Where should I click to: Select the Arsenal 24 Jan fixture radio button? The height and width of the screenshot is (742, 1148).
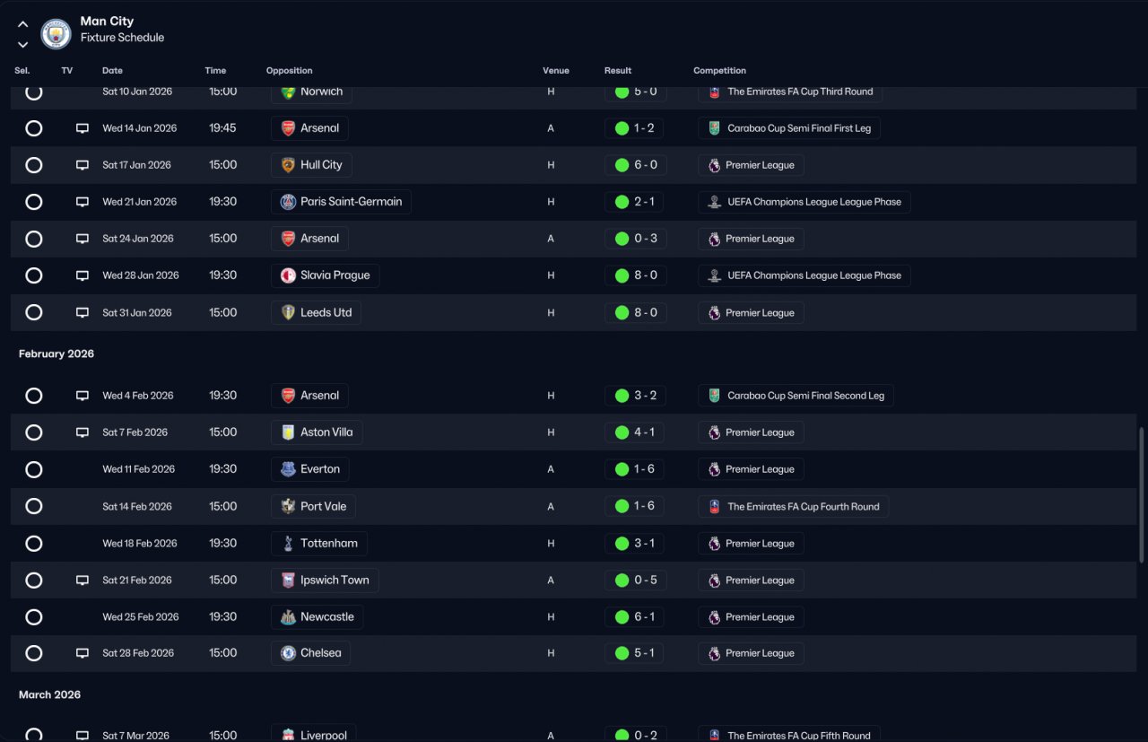[34, 239]
